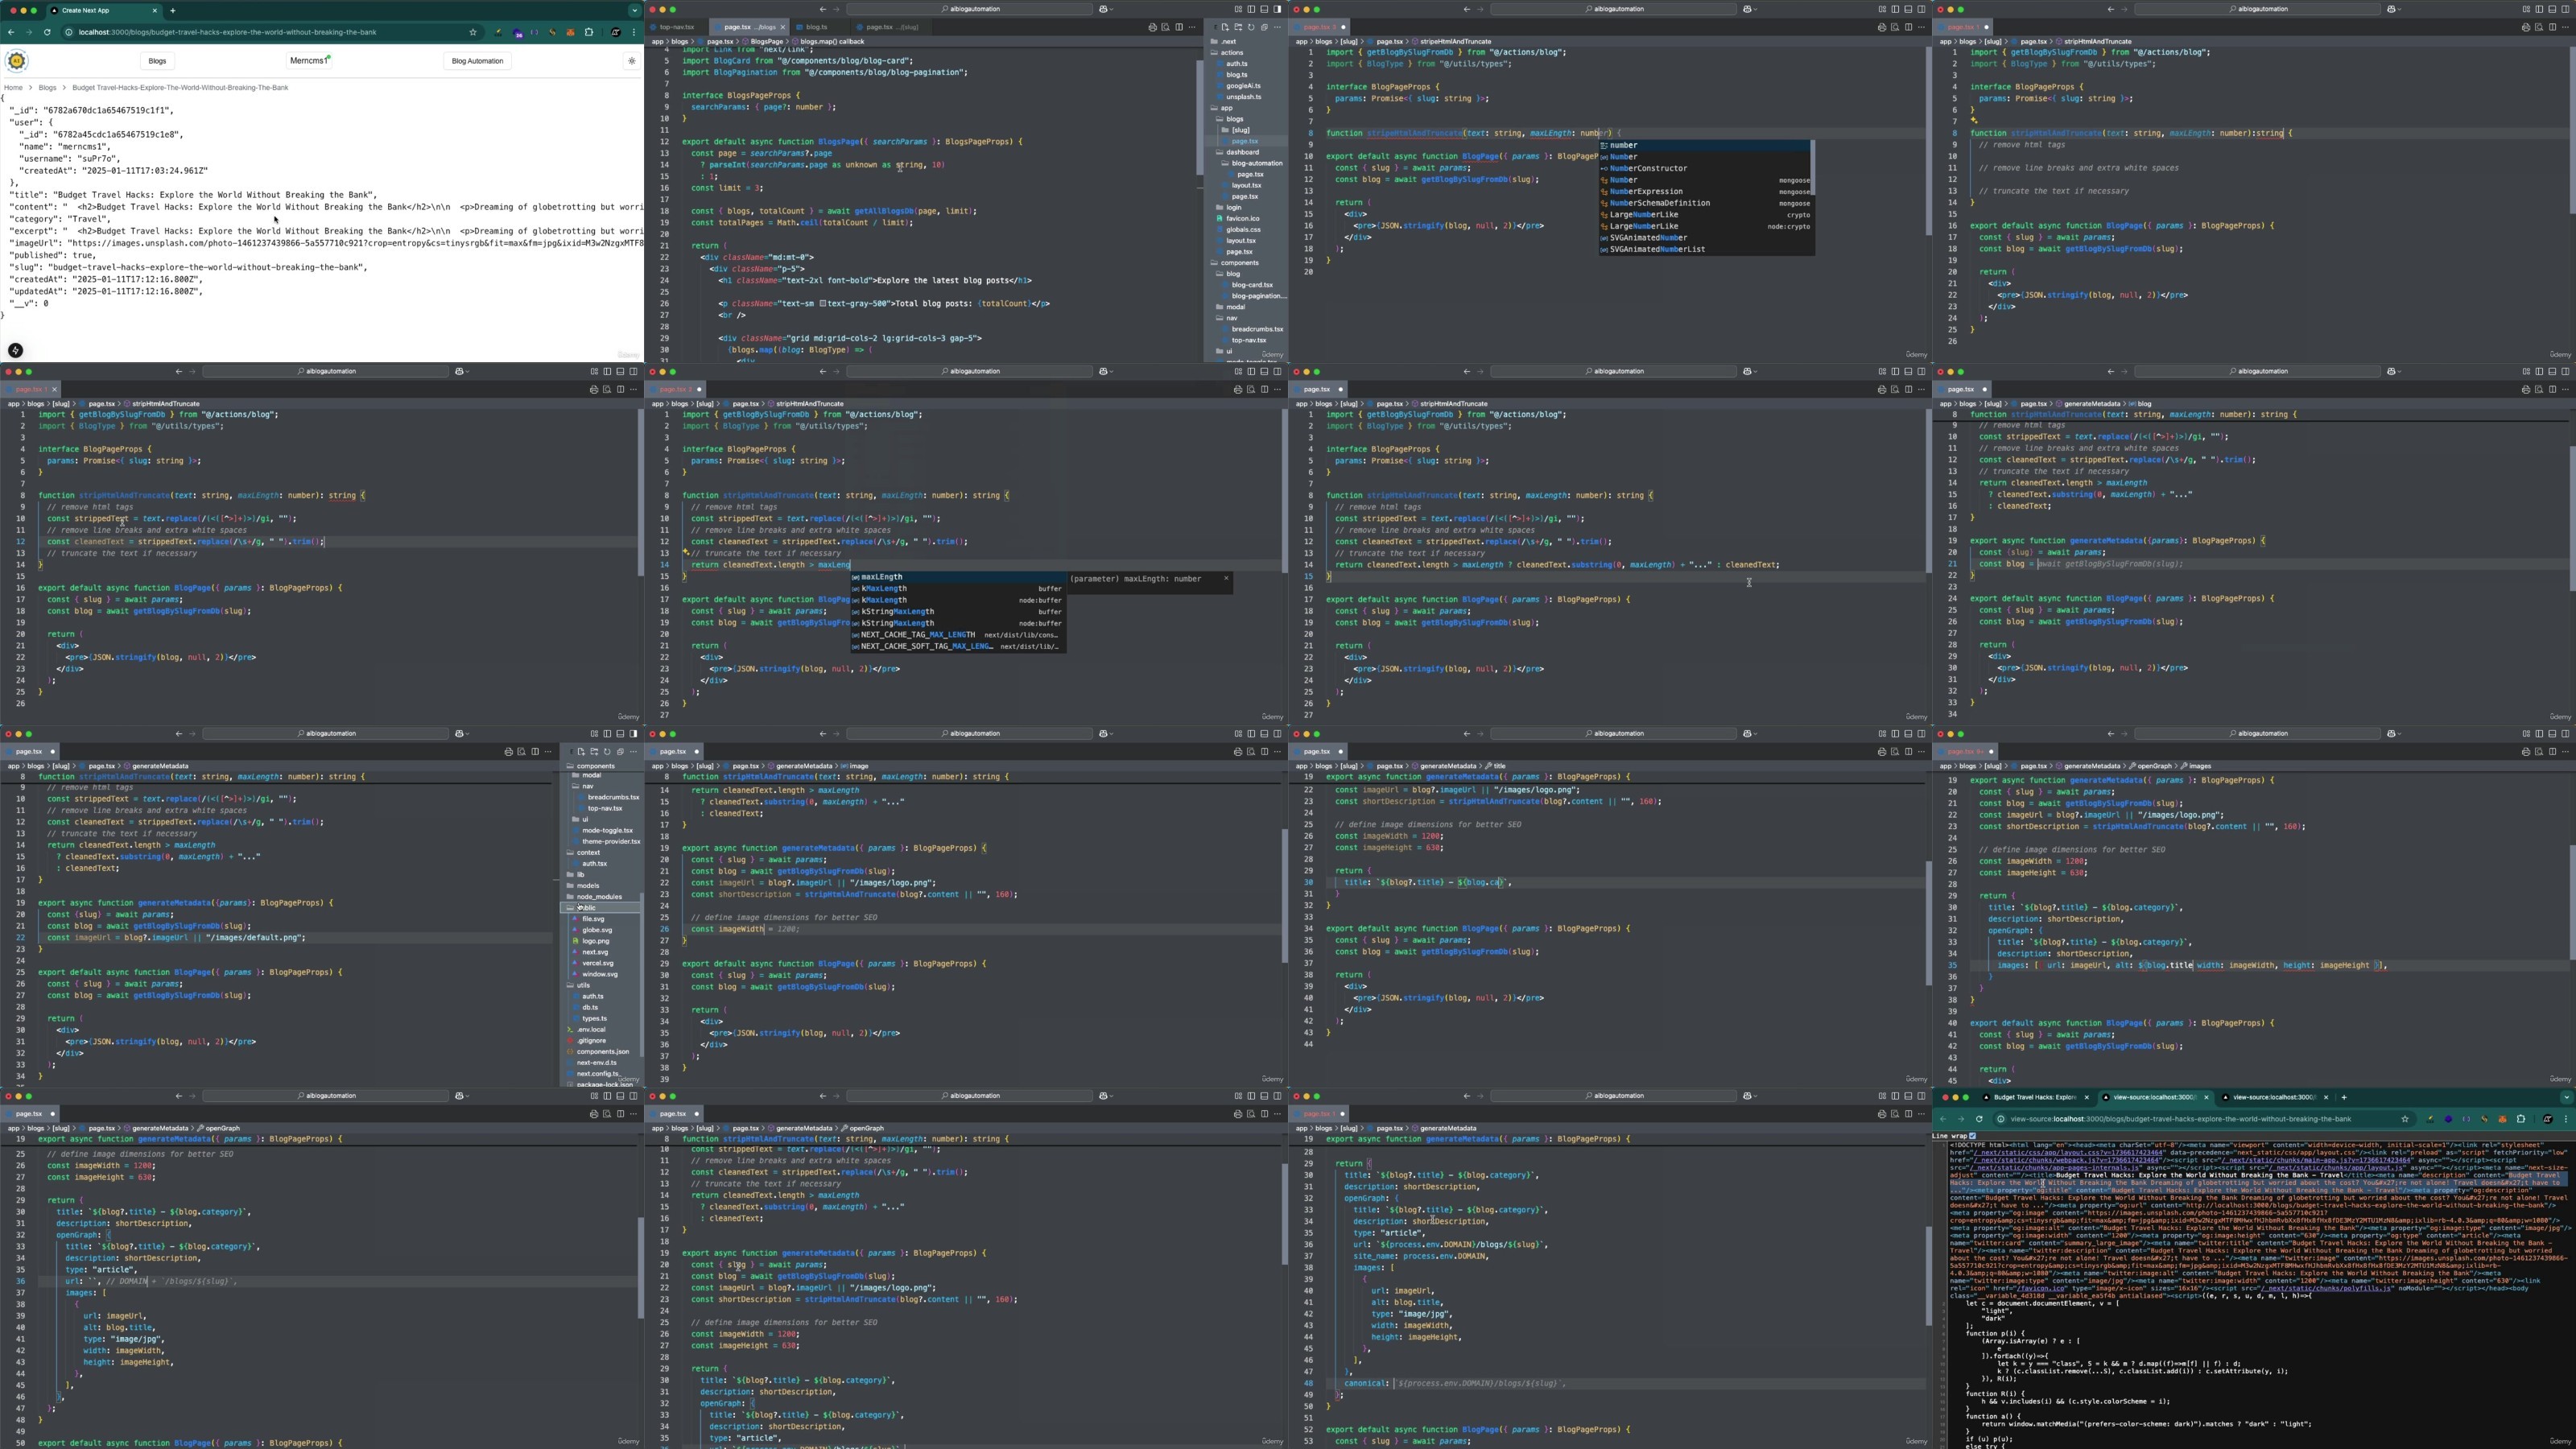2576x1449 pixels.
Task: Open the Blog Automation button
Action: pos(477,61)
